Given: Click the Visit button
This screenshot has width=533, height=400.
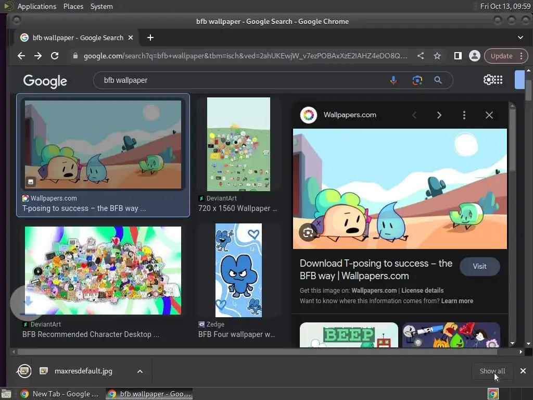Looking at the screenshot, I should tap(479, 266).
